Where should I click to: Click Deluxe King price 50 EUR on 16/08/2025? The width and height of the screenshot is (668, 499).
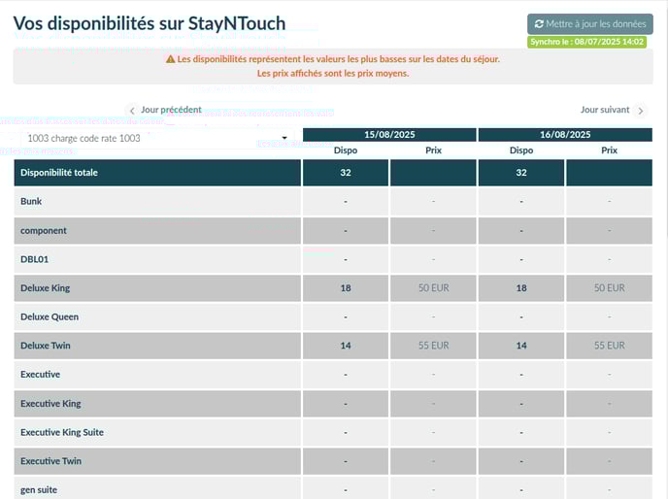[x=609, y=288]
